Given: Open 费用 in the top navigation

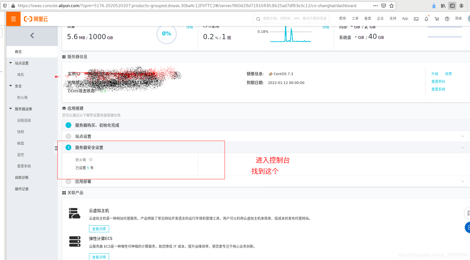Looking at the screenshot, I should coord(342,19).
